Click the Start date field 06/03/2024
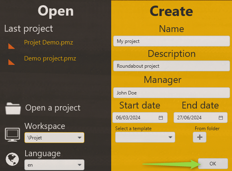The width and height of the screenshot is (232, 171). [x=140, y=118]
